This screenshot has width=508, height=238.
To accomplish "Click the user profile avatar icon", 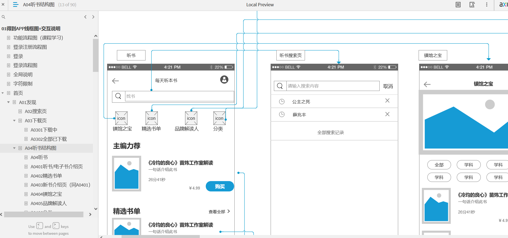I will click(x=224, y=80).
